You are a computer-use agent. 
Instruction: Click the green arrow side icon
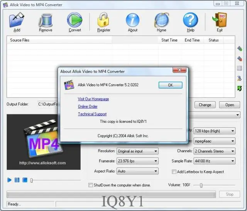(x=239, y=88)
